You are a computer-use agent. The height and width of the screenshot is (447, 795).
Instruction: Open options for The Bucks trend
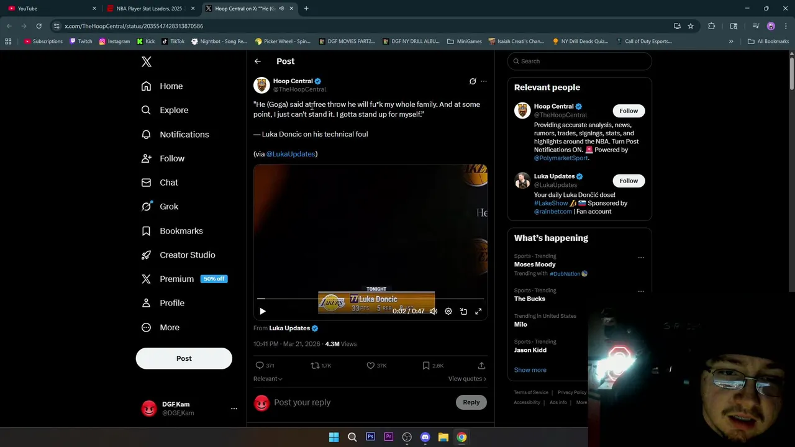[x=641, y=291]
